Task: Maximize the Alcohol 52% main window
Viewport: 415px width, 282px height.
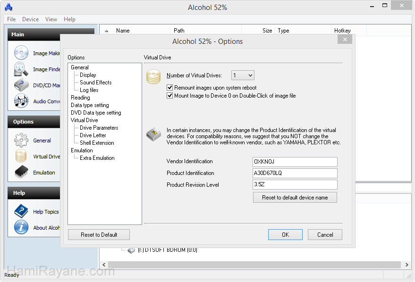Action: tap(385, 6)
